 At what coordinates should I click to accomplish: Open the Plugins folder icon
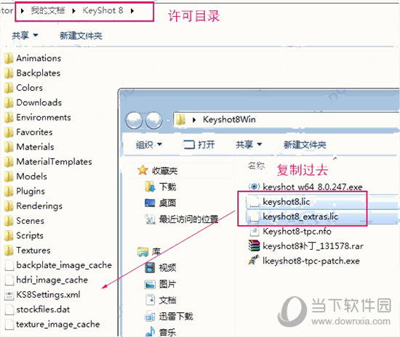tap(9, 191)
